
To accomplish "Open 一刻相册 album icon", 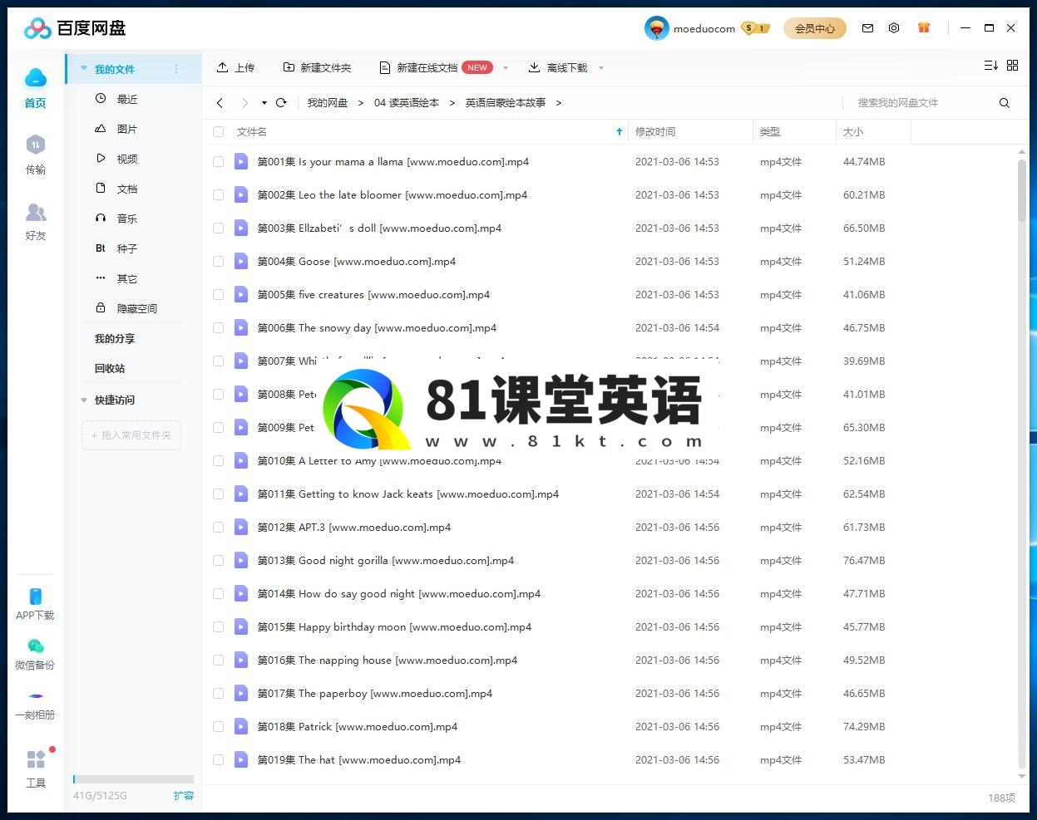I will tap(35, 696).
